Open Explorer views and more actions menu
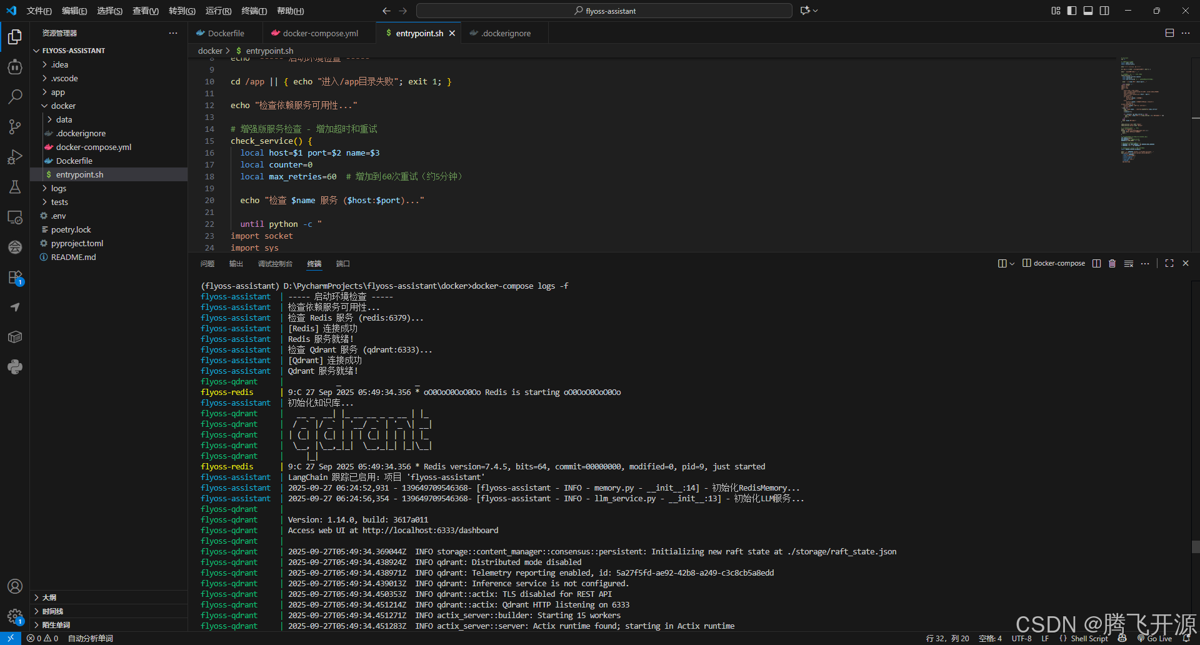The image size is (1200, 645). pyautogui.click(x=173, y=33)
